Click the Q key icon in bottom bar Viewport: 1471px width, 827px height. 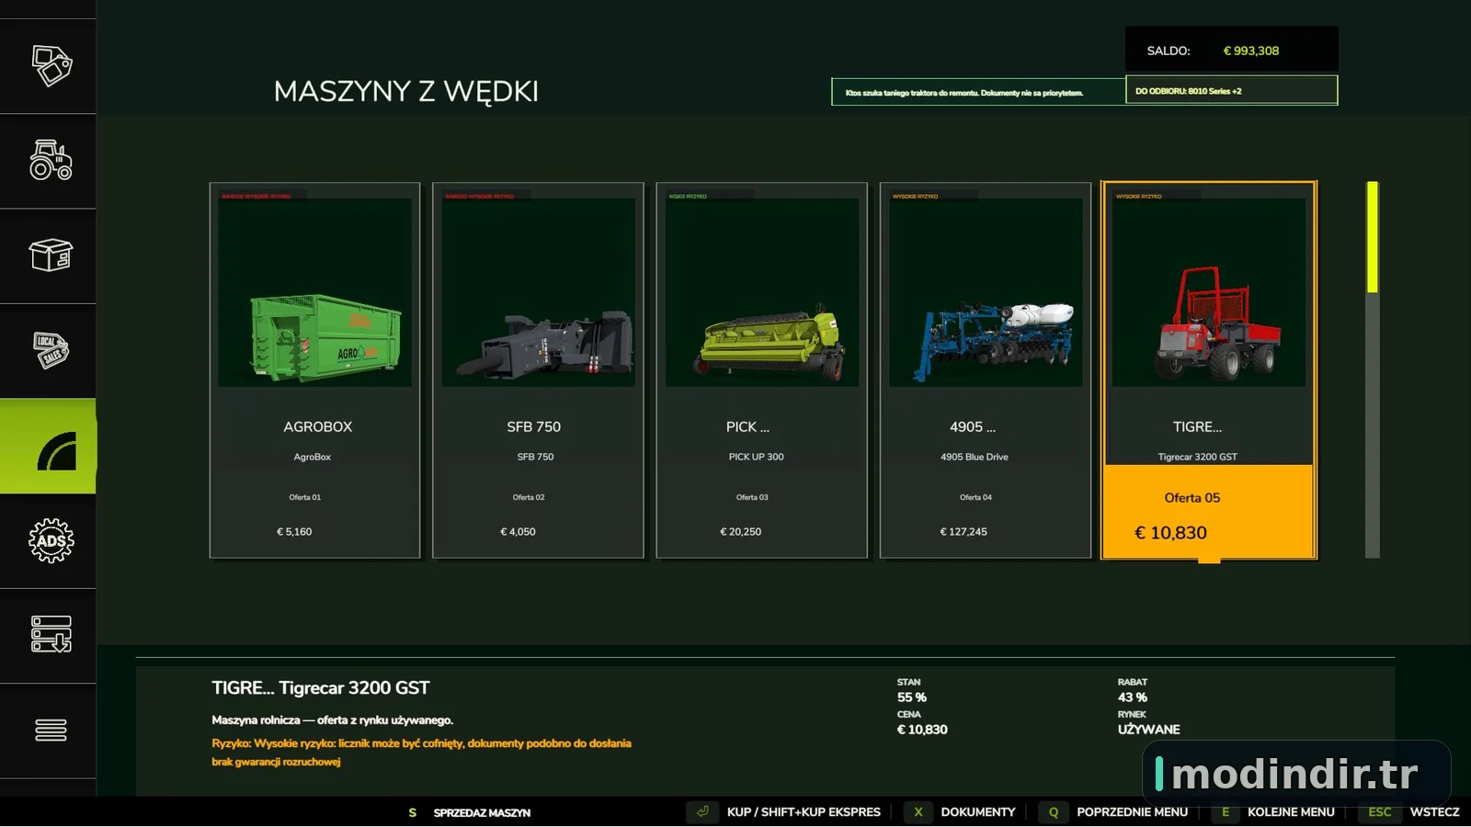1054,812
